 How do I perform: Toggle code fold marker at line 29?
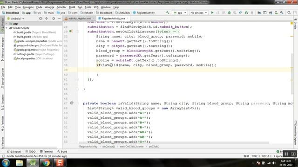coord(77,32)
